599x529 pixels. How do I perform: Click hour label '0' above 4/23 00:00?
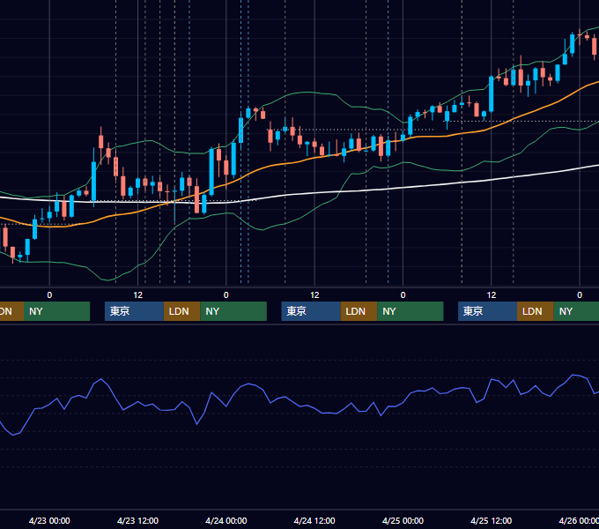coord(49,295)
